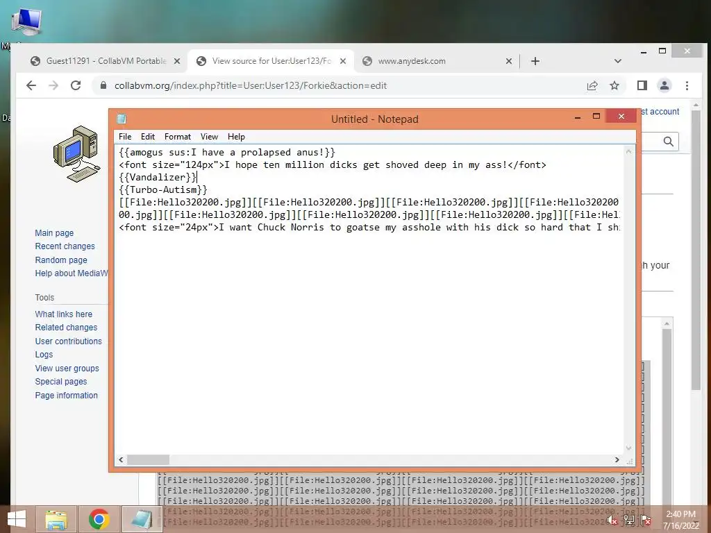Click the {{Turbo-Autism}} line in Notepad
Viewport: 711px width, 533px height.
[x=162, y=190]
